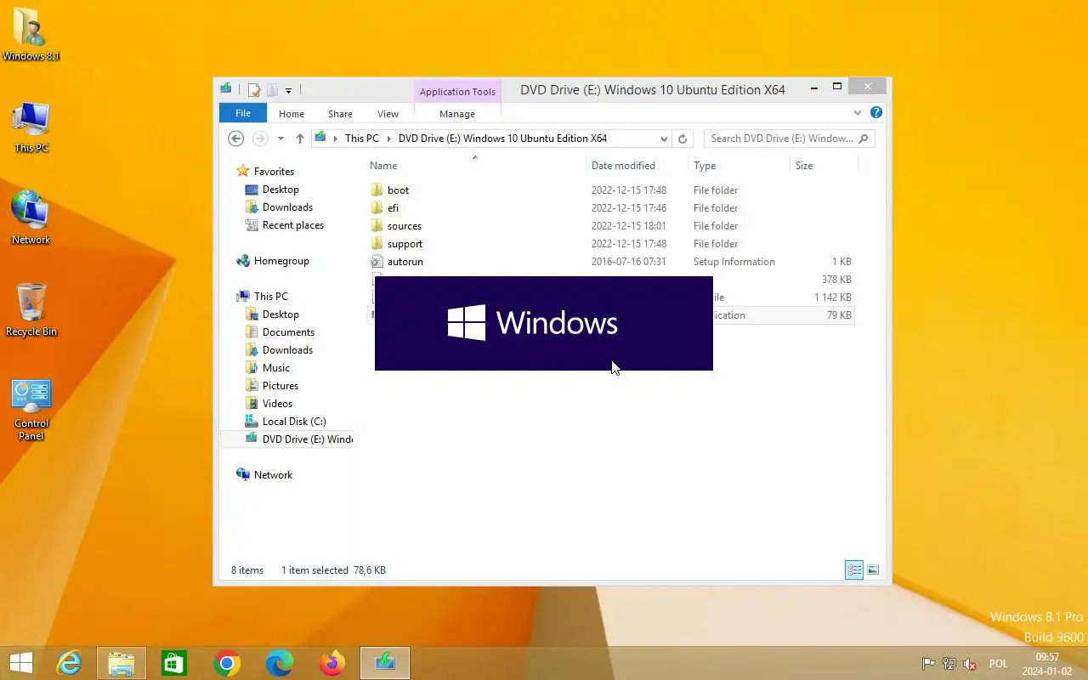The image size is (1088, 680).
Task: Open Desktop under This PC
Action: coord(280,314)
